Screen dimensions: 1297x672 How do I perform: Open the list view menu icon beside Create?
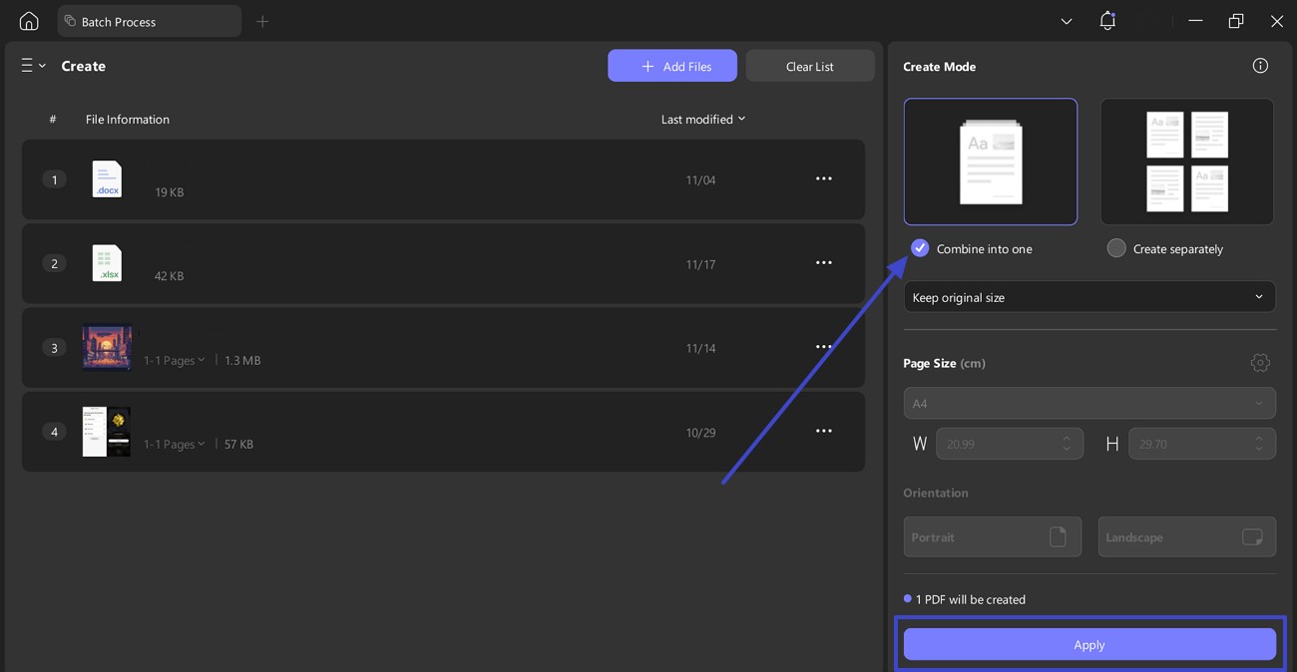pyautogui.click(x=33, y=66)
